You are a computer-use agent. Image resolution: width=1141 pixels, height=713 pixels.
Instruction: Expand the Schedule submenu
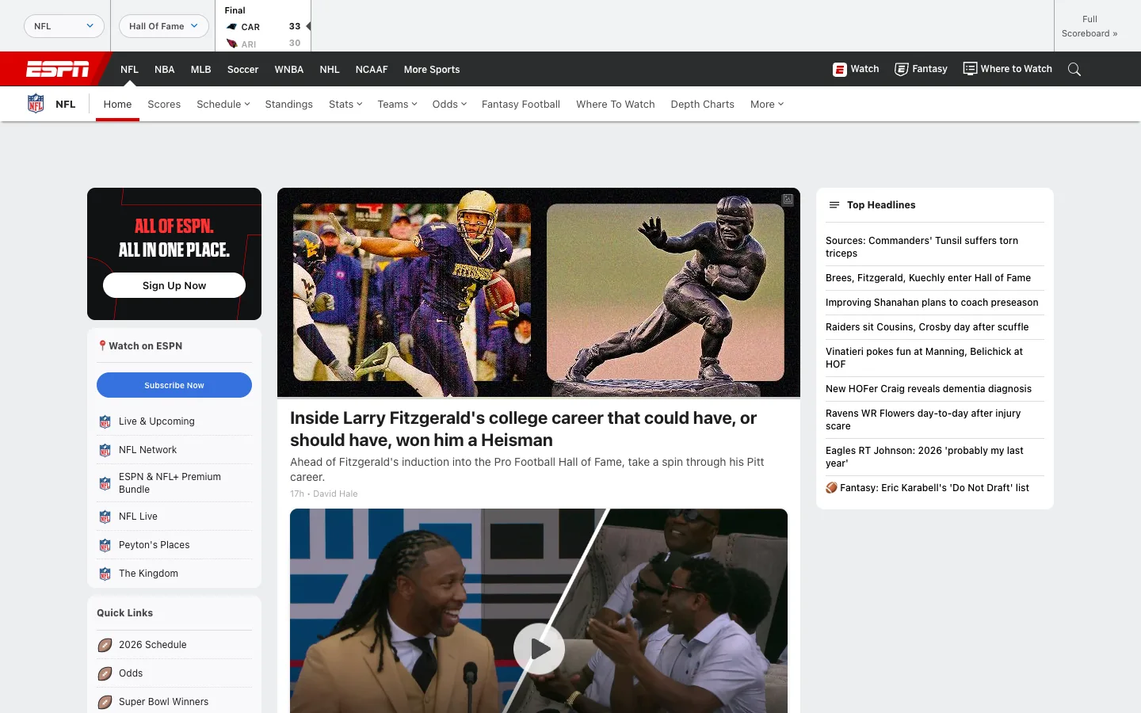tap(223, 104)
